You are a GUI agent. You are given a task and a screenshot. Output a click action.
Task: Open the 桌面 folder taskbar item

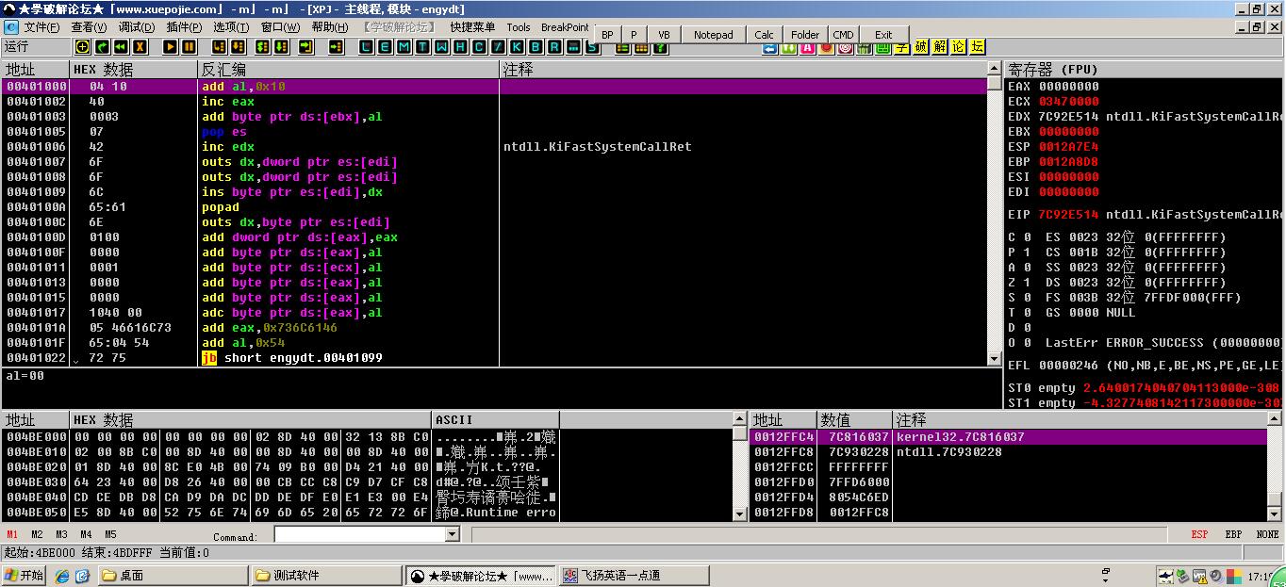(x=173, y=575)
